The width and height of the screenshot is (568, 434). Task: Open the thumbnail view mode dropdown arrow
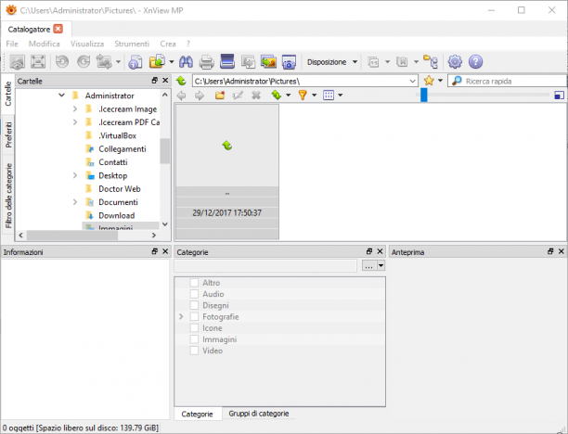point(340,96)
